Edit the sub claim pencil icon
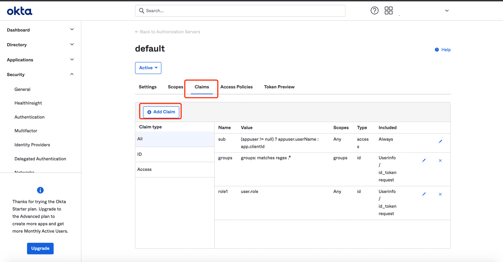 (440, 142)
